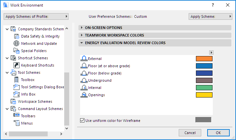This screenshot has width=236, height=140.
Task: Click the Special Folders icon
Action: [x=17, y=51]
